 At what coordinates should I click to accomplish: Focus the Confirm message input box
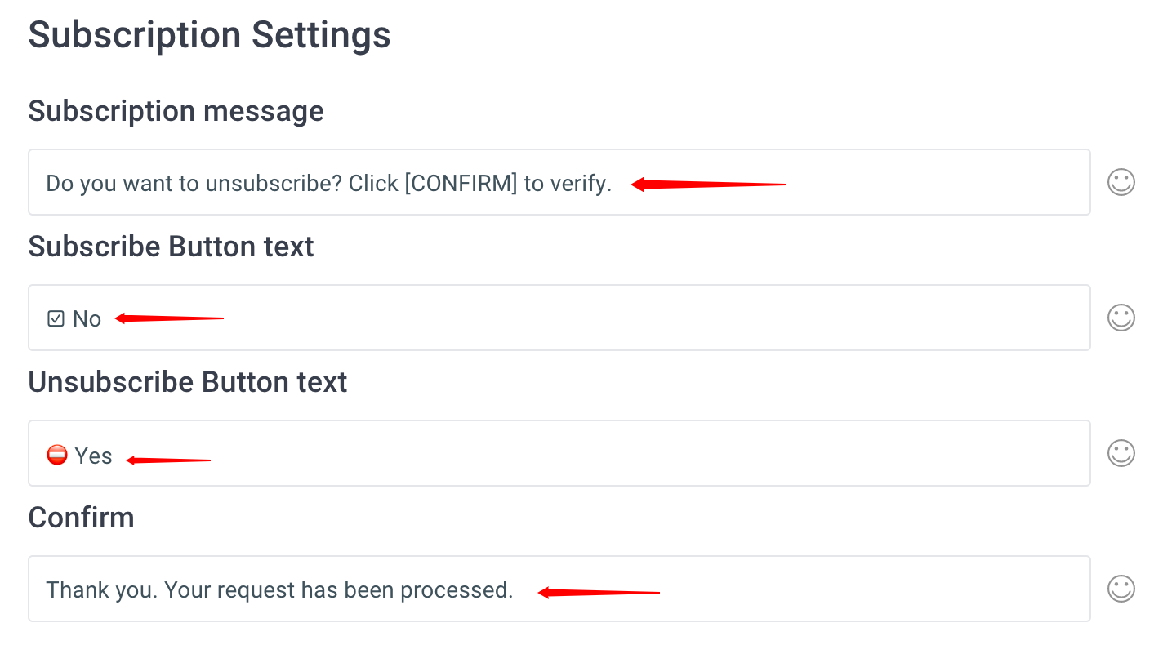(559, 589)
